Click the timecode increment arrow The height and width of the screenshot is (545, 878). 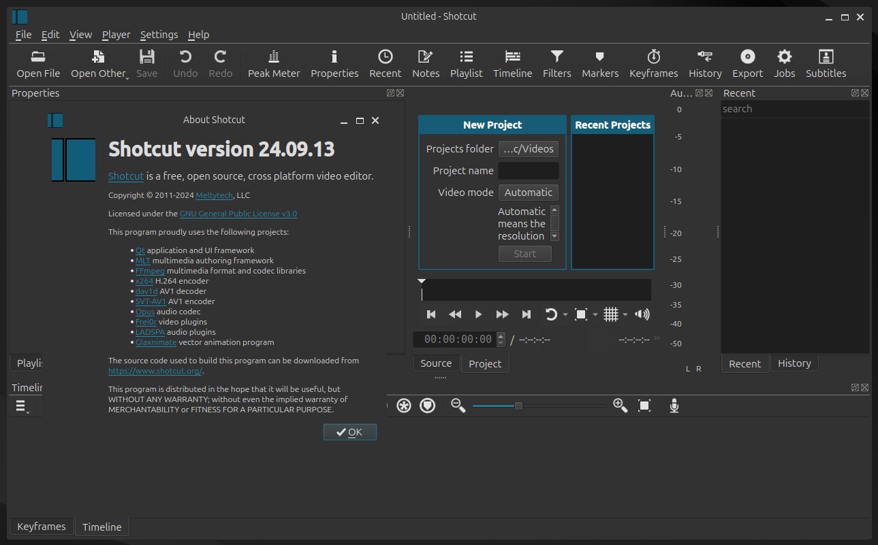click(501, 335)
